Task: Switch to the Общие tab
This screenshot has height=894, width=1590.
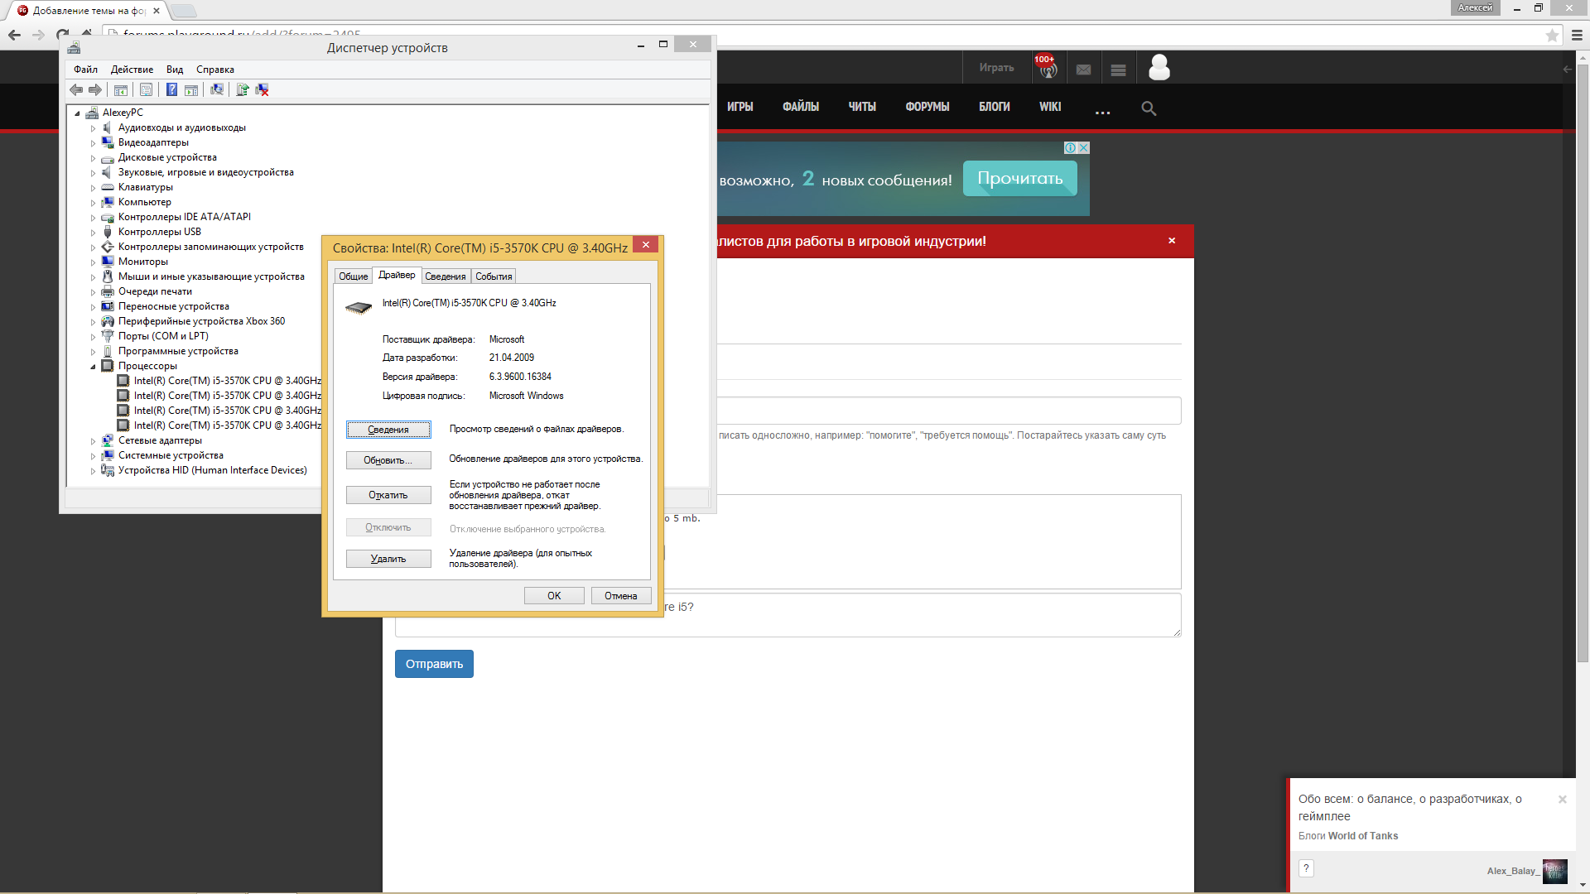Action: coord(353,276)
